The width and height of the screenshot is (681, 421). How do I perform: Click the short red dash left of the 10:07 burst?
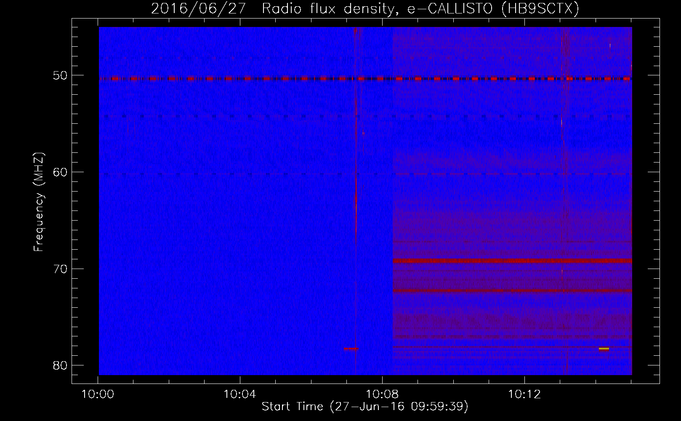(351, 349)
